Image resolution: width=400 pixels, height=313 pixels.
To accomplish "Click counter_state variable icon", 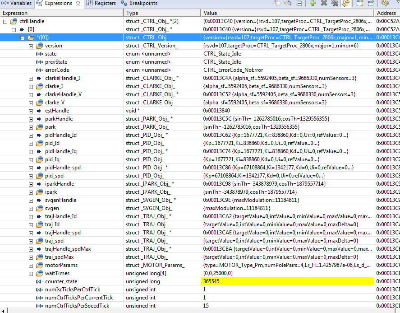I will point(39,281).
